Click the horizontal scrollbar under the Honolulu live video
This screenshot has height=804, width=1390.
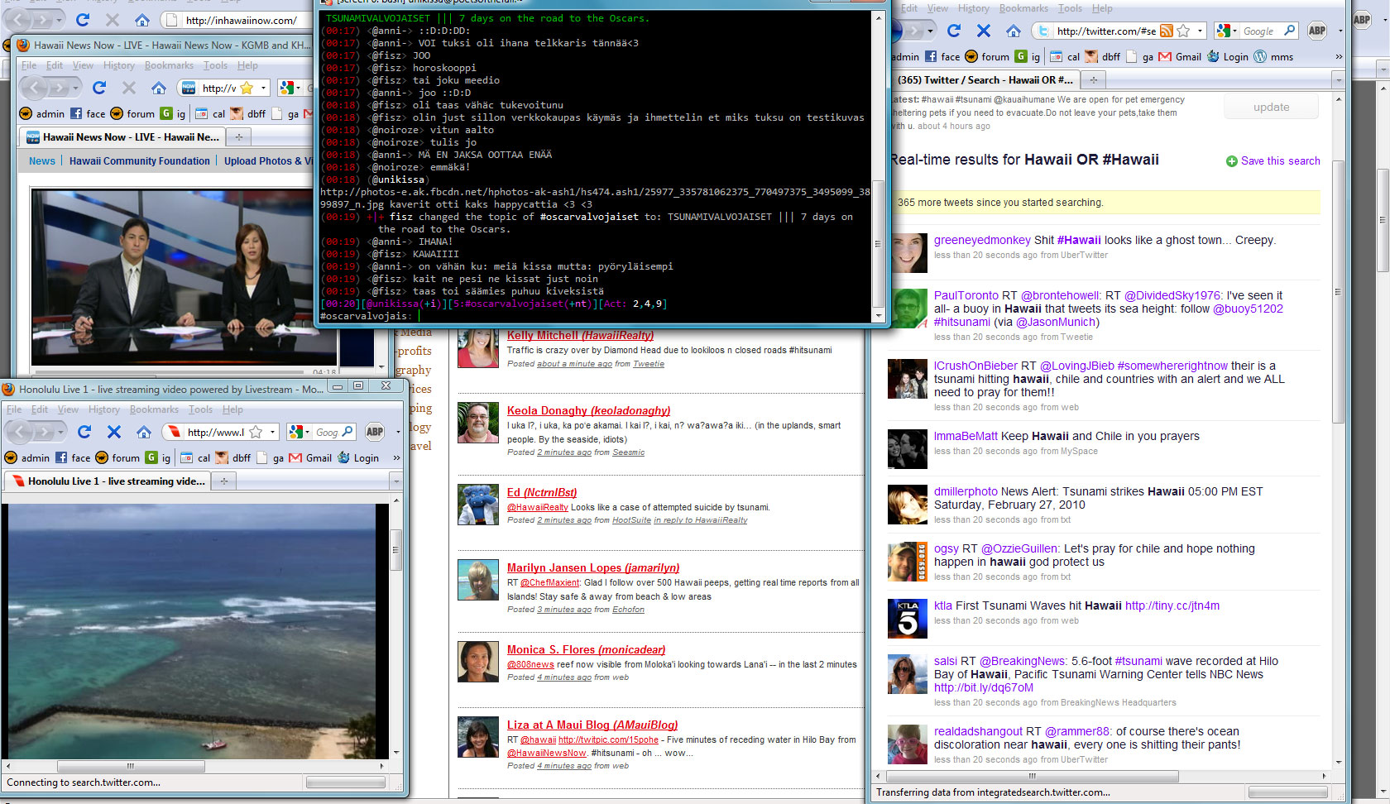coord(130,766)
